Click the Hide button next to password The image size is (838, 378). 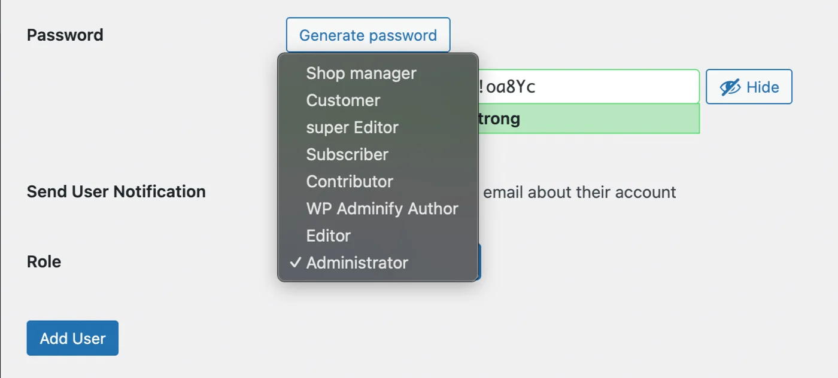(749, 86)
